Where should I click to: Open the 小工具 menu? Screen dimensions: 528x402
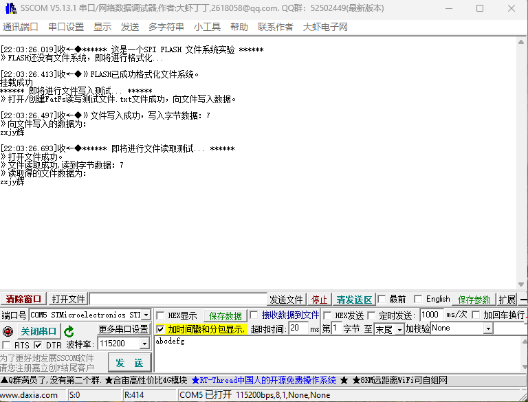[207, 27]
